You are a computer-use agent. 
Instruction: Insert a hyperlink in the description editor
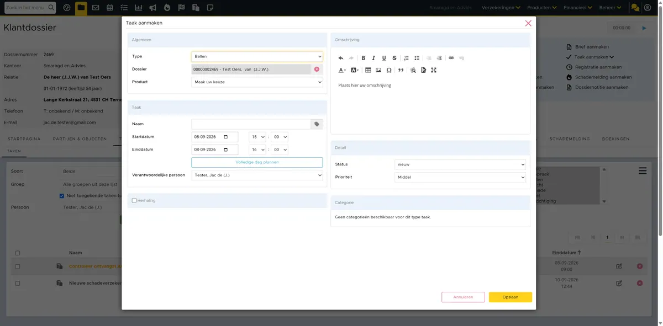coord(451,58)
